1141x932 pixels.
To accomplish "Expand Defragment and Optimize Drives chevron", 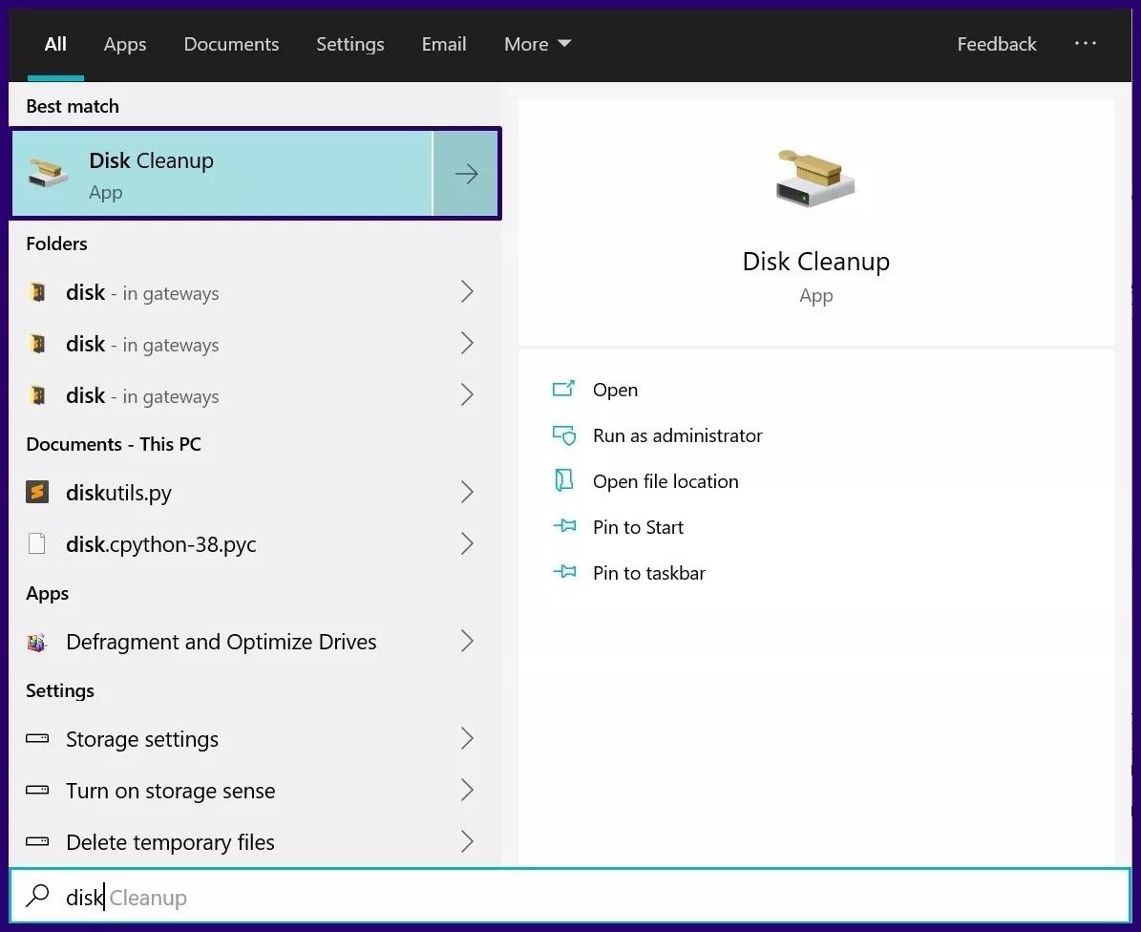I will (x=467, y=641).
